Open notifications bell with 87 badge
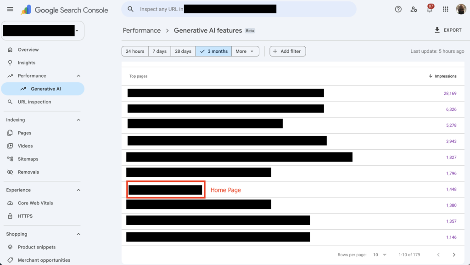This screenshot has width=470, height=265. click(x=430, y=9)
